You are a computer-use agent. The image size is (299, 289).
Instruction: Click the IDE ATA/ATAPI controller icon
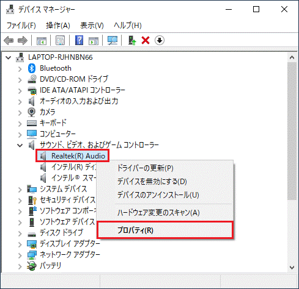click(32, 90)
